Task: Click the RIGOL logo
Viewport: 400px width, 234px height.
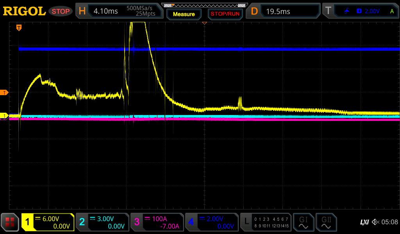Action: pos(24,11)
